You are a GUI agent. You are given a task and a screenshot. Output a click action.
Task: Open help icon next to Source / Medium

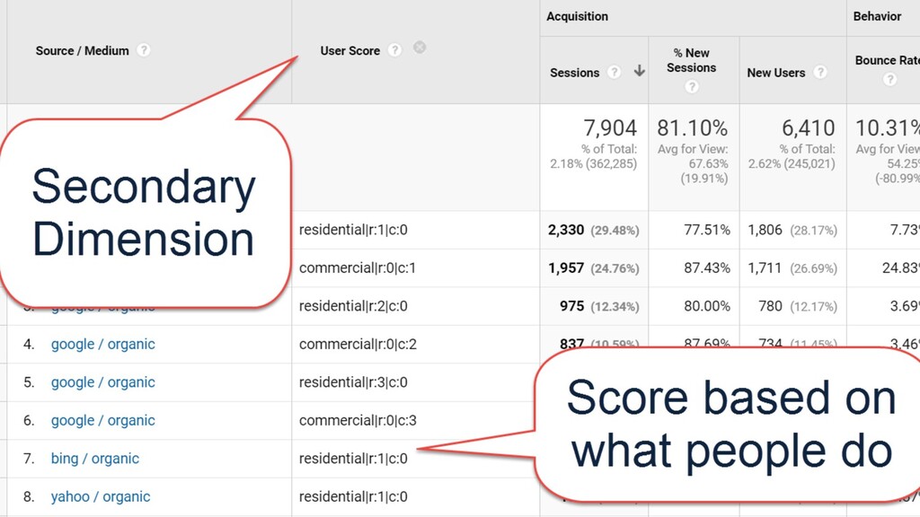[143, 50]
